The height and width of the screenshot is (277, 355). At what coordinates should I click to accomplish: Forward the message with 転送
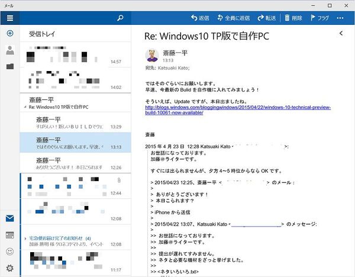point(267,18)
